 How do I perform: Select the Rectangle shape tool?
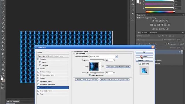(x=3, y=65)
